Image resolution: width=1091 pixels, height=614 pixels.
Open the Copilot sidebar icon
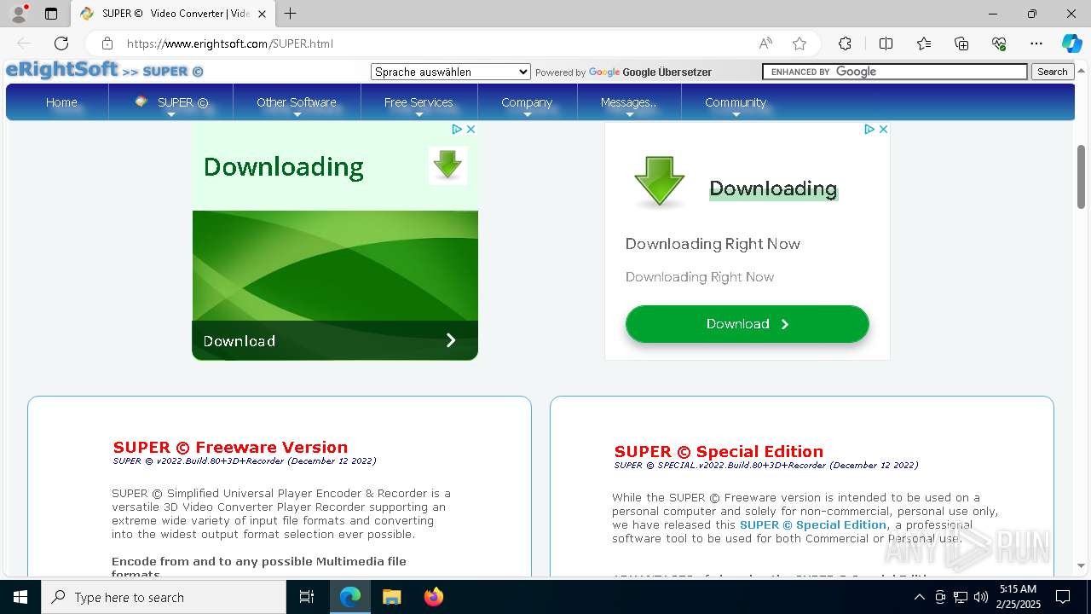(x=1071, y=43)
